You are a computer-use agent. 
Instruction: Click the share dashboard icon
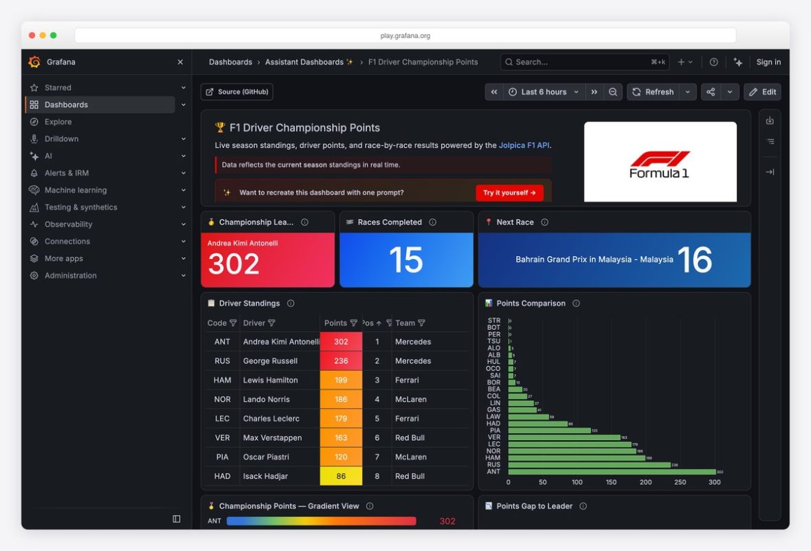click(710, 92)
